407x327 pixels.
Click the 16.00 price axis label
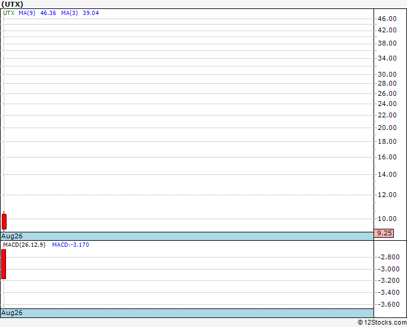coord(387,157)
